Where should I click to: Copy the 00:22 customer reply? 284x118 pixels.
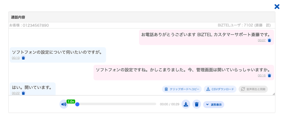[x=23, y=93]
